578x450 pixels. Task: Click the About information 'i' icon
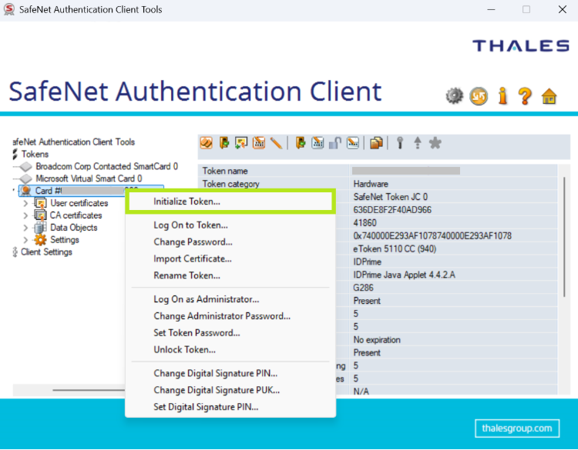[x=502, y=96]
